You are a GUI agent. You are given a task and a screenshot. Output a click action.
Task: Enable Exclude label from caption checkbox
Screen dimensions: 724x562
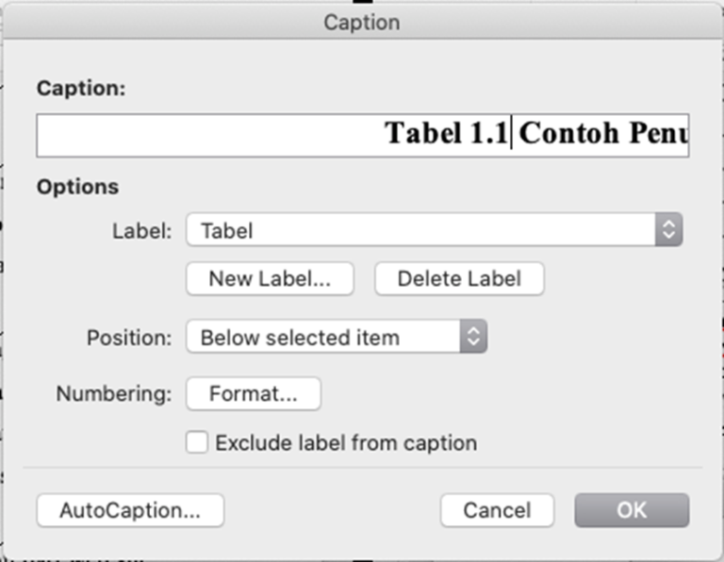click(x=197, y=442)
